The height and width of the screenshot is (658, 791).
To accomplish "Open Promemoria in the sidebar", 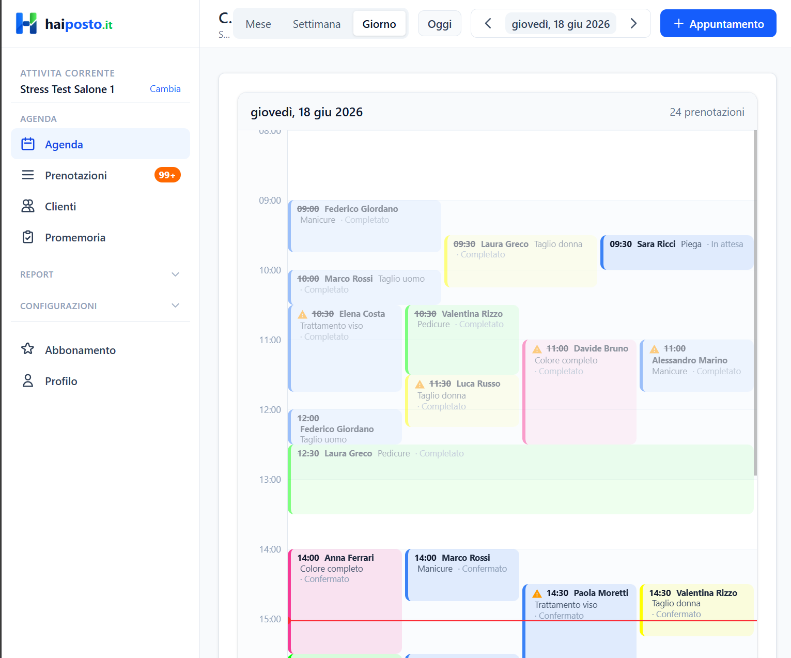I will [x=100, y=237].
